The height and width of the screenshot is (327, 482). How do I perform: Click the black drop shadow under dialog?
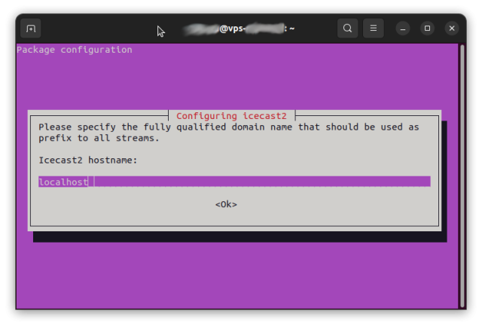point(239,237)
